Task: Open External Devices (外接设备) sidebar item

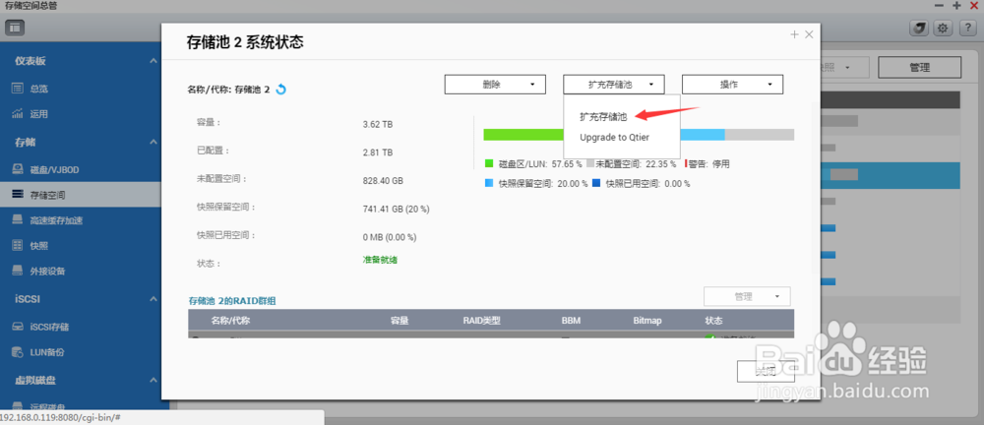Action: (47, 272)
